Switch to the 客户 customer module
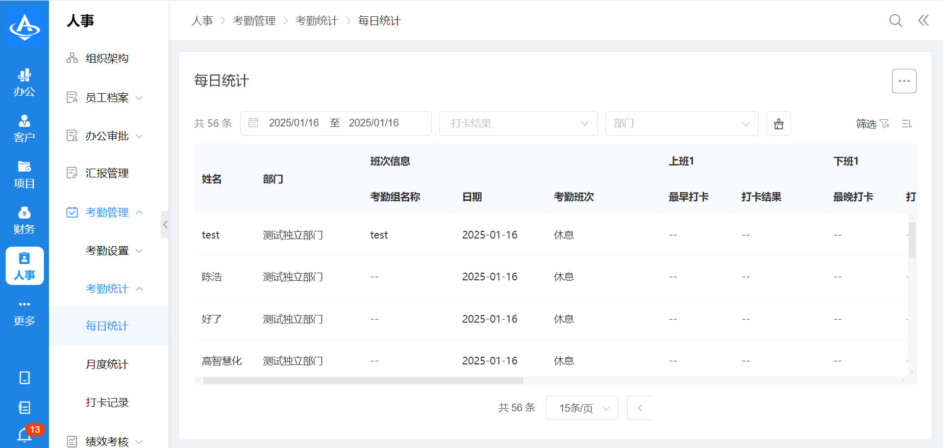The height and width of the screenshot is (448, 943). [24, 128]
